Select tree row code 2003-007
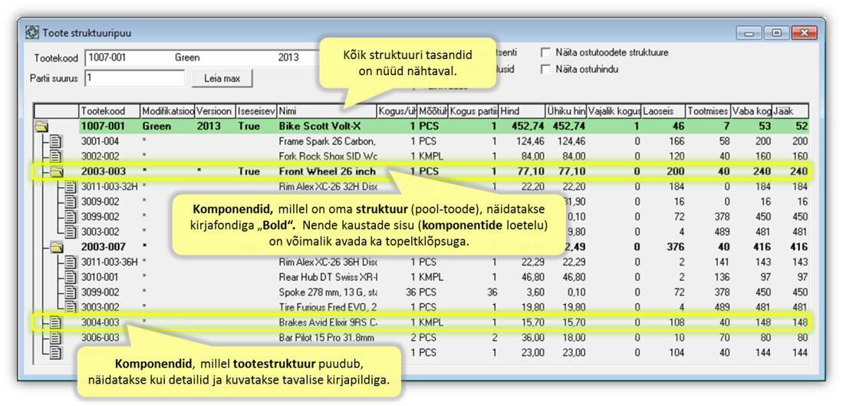Viewport: 843px width, 406px height. [104, 247]
